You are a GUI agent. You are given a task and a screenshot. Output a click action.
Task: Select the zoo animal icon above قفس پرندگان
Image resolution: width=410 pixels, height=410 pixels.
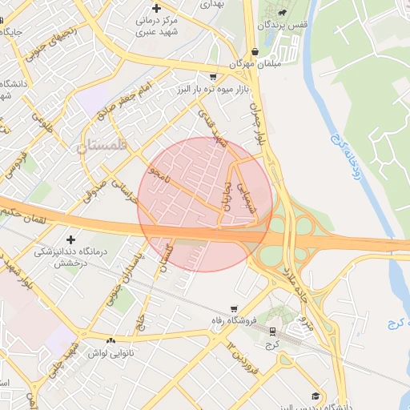(282, 12)
